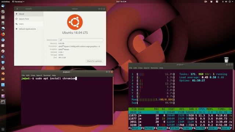Click F2 Setup in htop footer
The image size is (235, 132).
(148, 128)
